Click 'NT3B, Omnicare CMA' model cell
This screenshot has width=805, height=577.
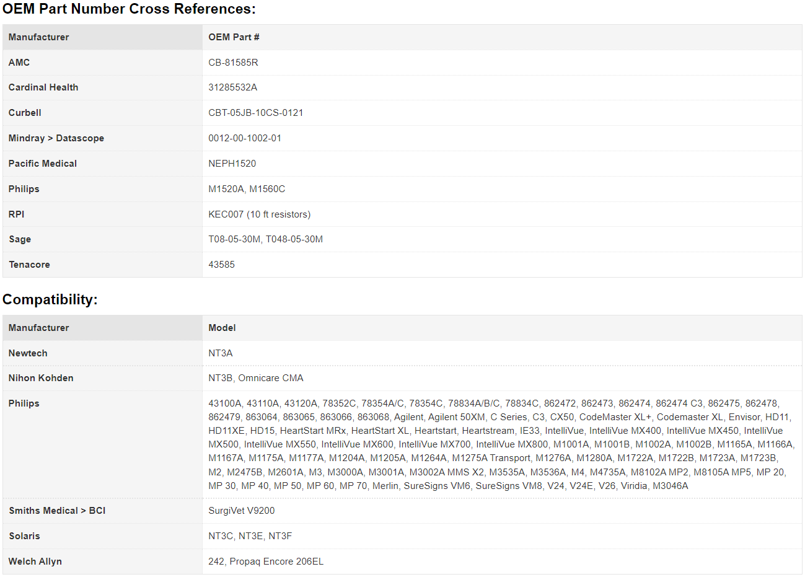coord(502,378)
